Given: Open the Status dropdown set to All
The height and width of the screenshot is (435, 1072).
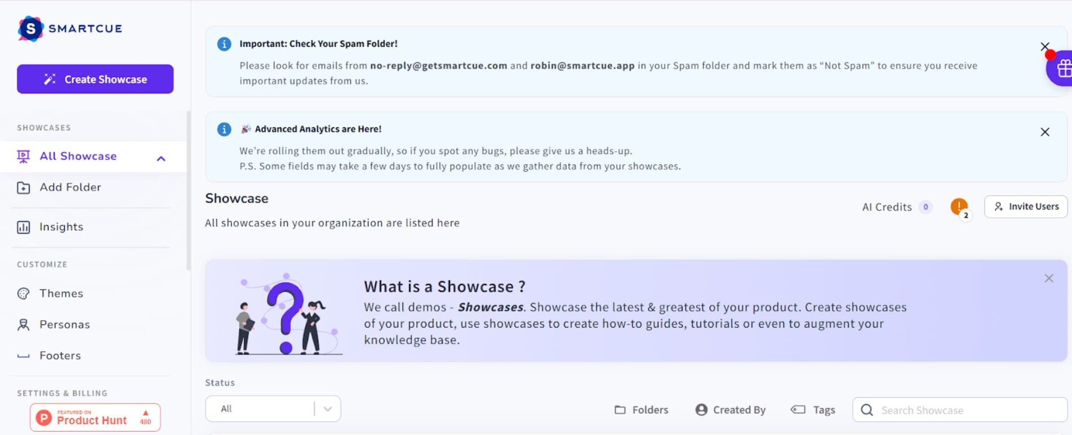Looking at the screenshot, I should click(x=273, y=409).
